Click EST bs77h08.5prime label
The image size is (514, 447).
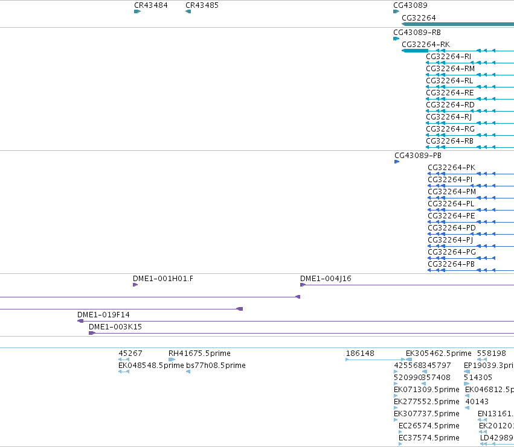click(216, 366)
